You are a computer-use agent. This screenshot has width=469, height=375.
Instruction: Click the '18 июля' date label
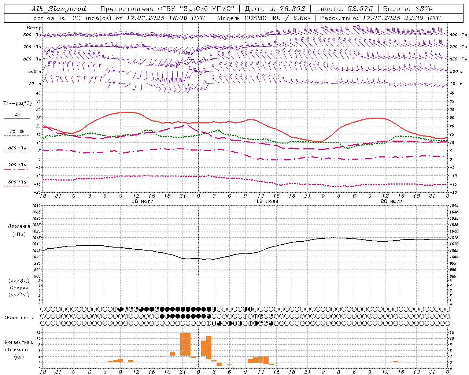click(142, 201)
